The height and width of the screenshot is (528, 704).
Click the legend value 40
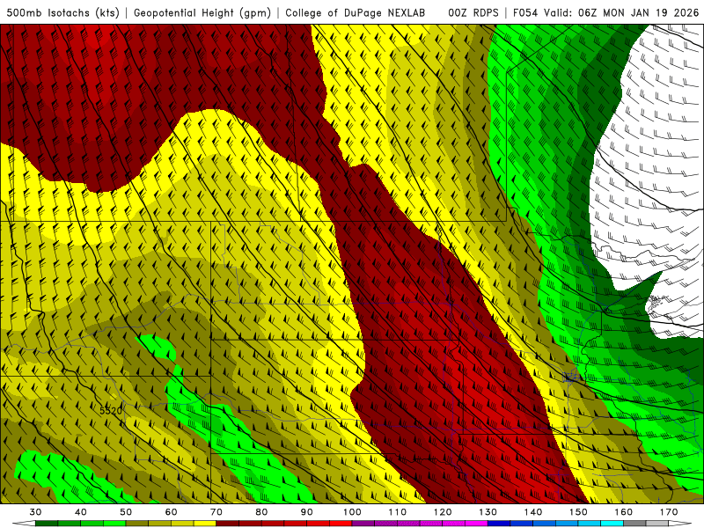pyautogui.click(x=81, y=512)
